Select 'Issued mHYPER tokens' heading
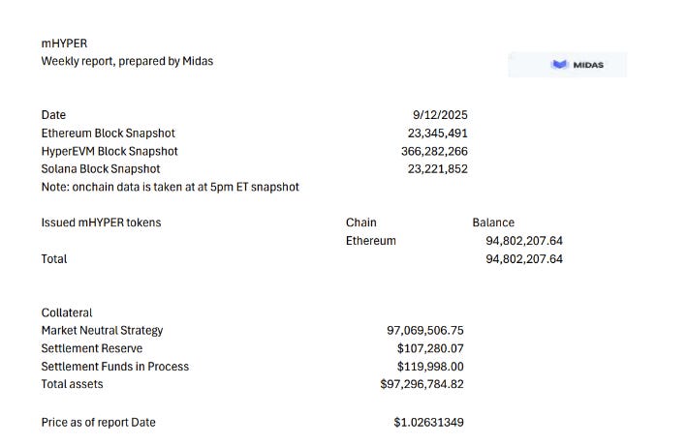 click(101, 222)
